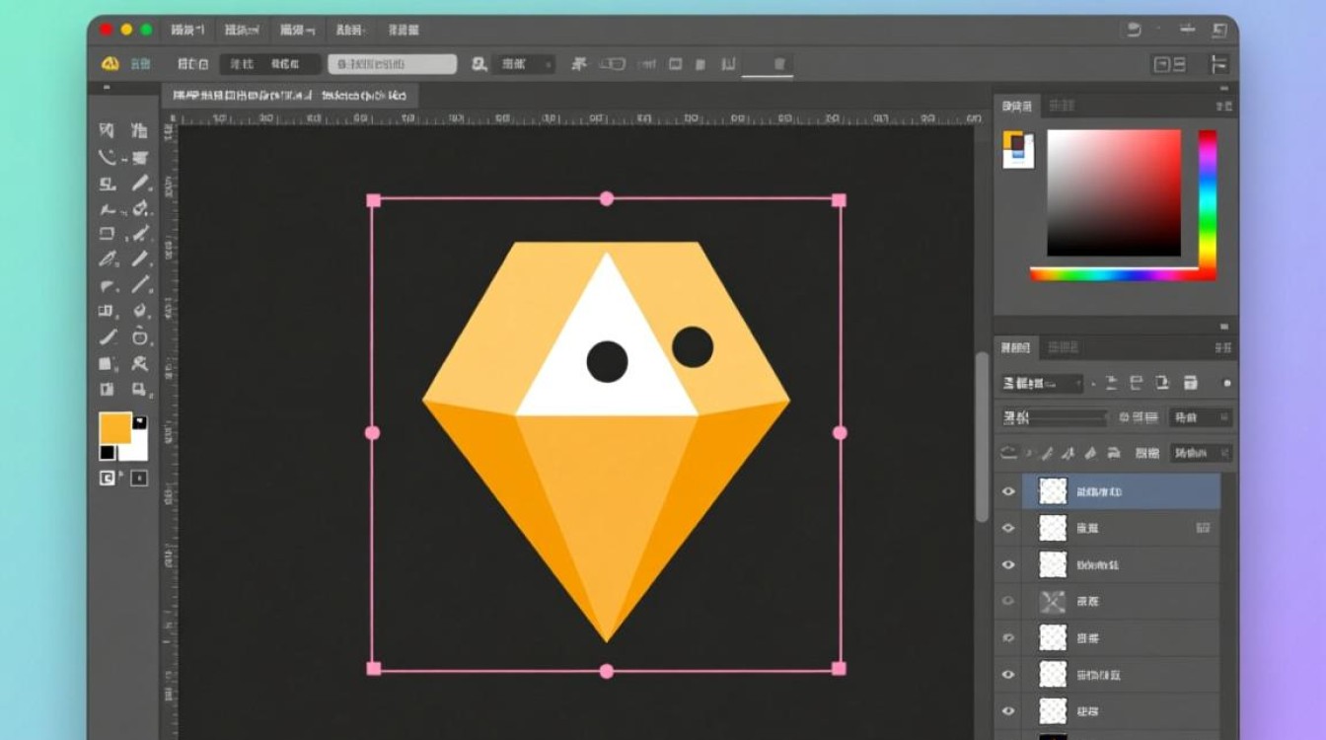Click the swap colors icon above the white swatch
The height and width of the screenshot is (740, 1326).
[x=139, y=421]
